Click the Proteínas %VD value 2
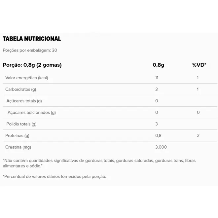218x218 pixels. coord(198,135)
